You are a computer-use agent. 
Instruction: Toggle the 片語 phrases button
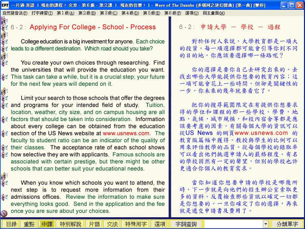[93, 224]
